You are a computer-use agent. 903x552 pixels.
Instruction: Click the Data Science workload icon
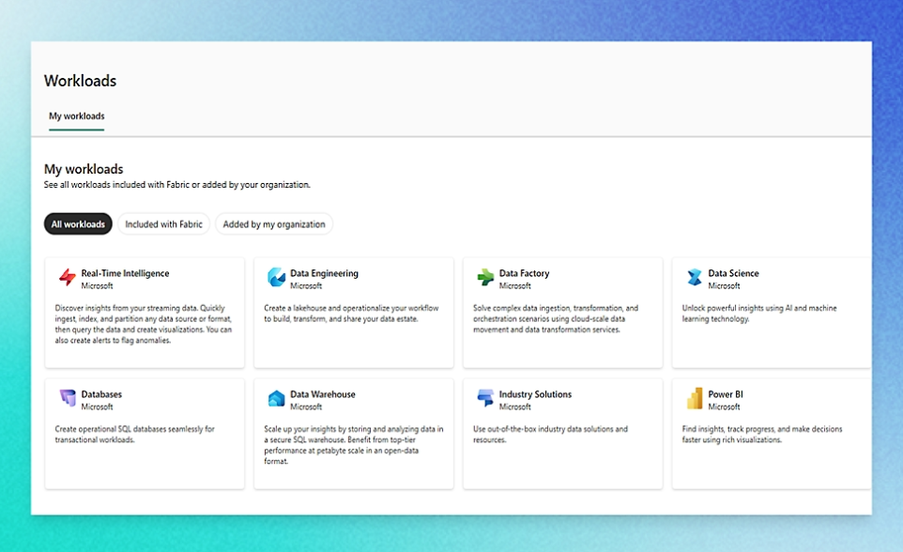694,278
